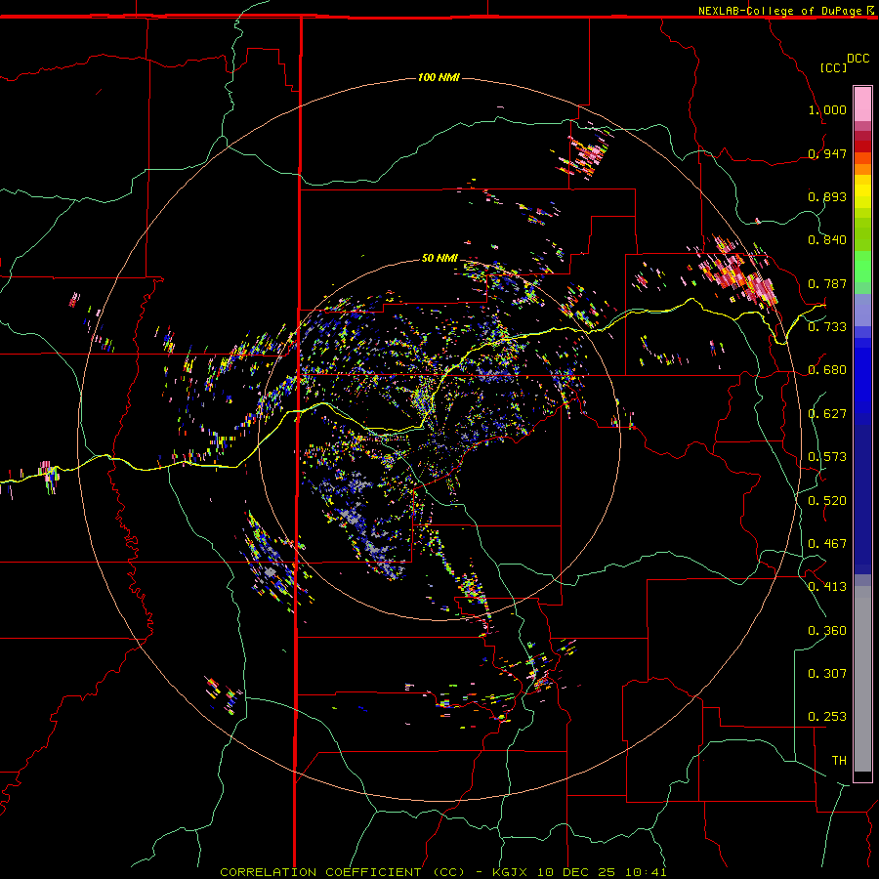
Task: Click the 50 NMI range ring label
Action: pos(439,258)
